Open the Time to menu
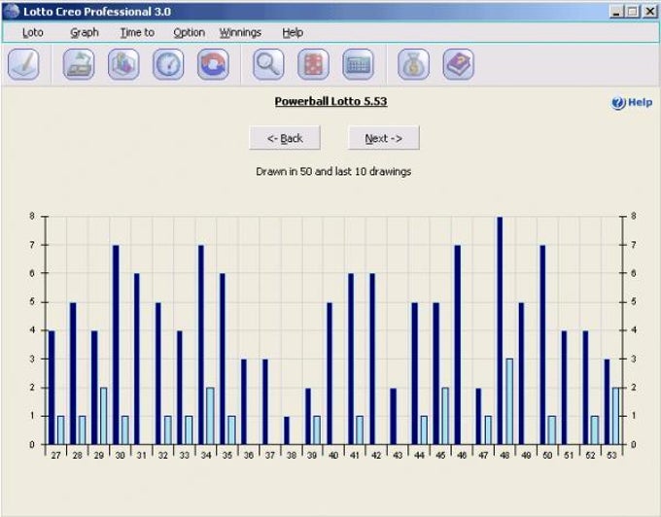661x517 pixels. point(137,32)
